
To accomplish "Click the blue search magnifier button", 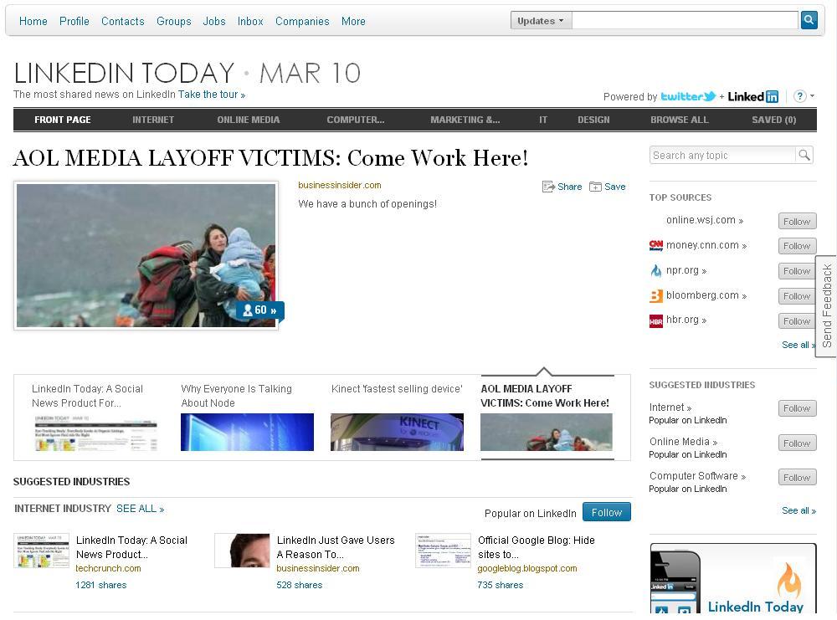I will pos(809,20).
